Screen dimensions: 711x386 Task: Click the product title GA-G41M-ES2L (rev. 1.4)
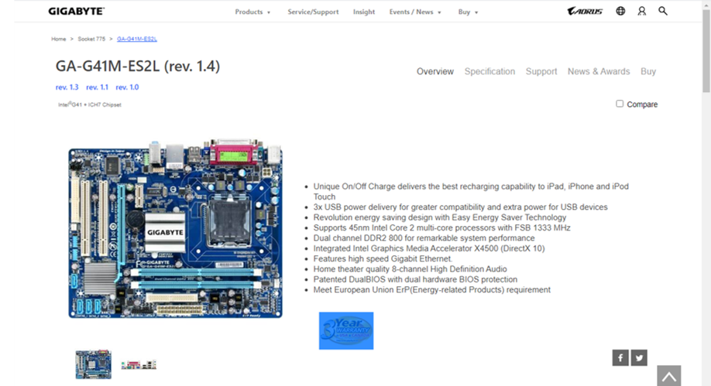(x=137, y=67)
